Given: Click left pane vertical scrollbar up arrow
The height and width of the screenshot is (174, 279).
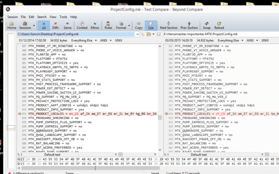Looking at the screenshot, I should 160,47.
